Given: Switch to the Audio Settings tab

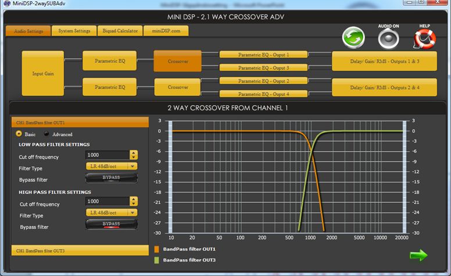Looking at the screenshot, I should click(x=28, y=31).
